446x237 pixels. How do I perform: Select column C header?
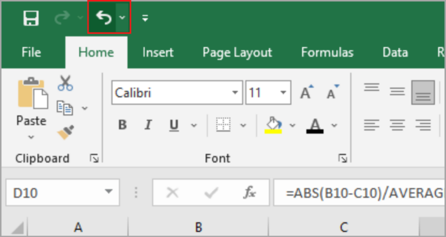click(x=343, y=227)
